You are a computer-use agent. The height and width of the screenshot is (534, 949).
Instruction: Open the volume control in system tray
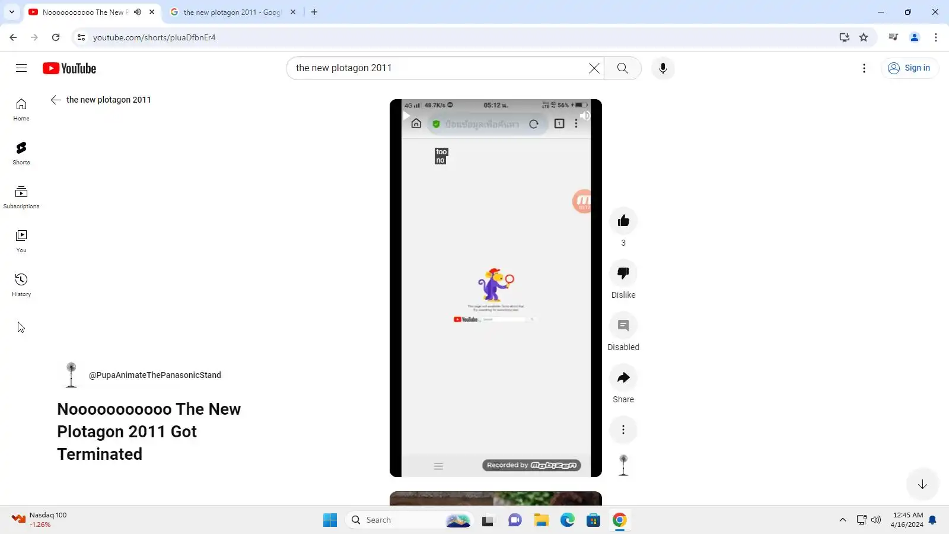pos(876,520)
